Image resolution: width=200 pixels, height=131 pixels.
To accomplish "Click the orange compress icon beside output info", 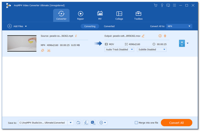I will coord(165,36).
